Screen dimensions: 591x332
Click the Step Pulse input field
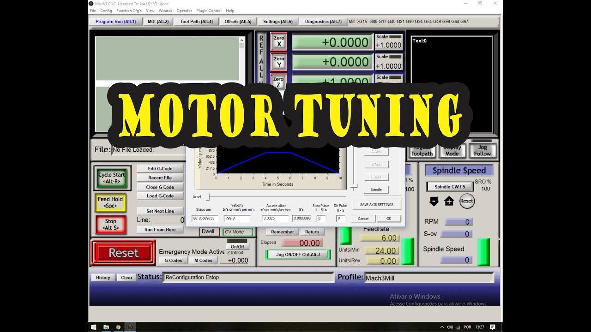(321, 219)
